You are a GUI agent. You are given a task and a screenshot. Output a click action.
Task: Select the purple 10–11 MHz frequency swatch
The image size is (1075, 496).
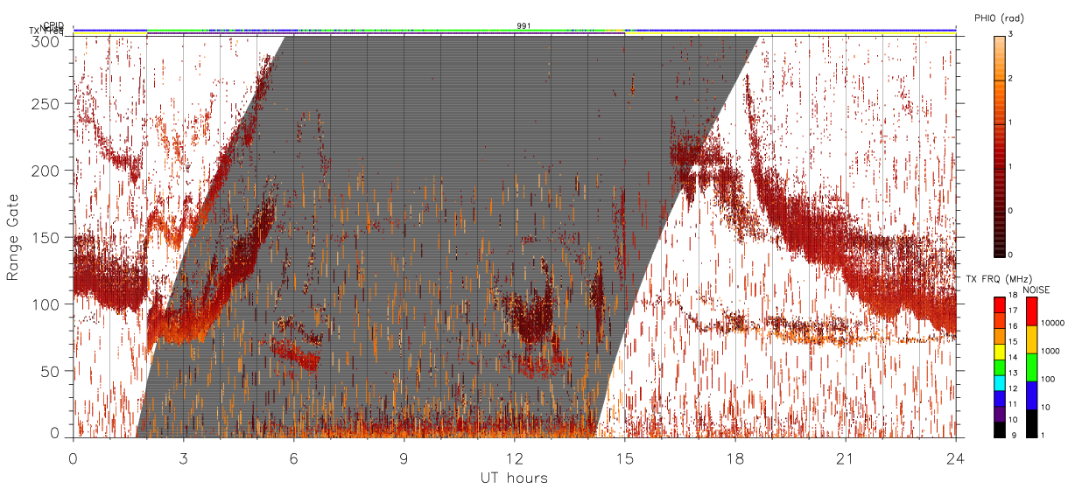(x=999, y=414)
